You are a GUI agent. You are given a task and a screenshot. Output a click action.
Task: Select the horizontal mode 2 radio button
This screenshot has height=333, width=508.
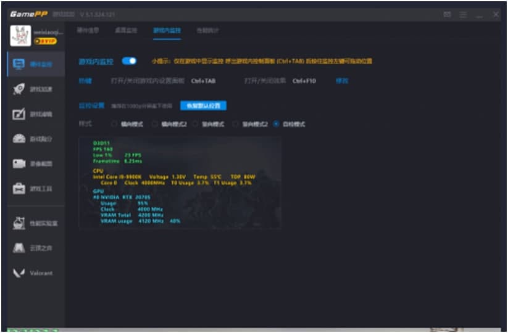click(x=154, y=124)
